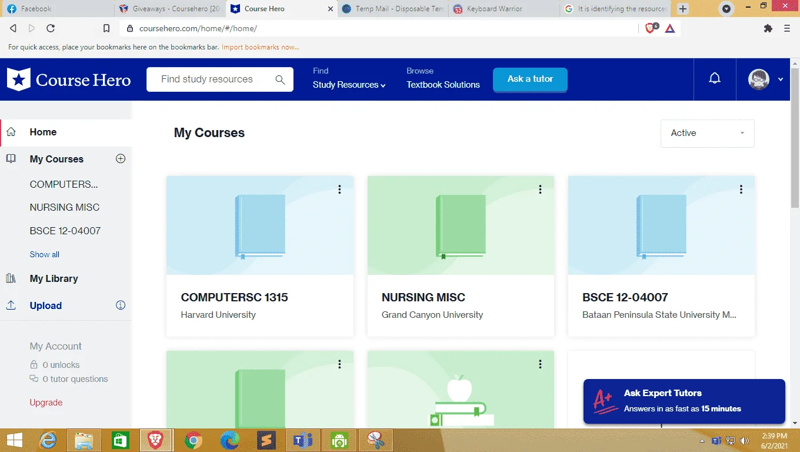
Task: Click the volume speaker tray icon
Action: click(x=745, y=441)
